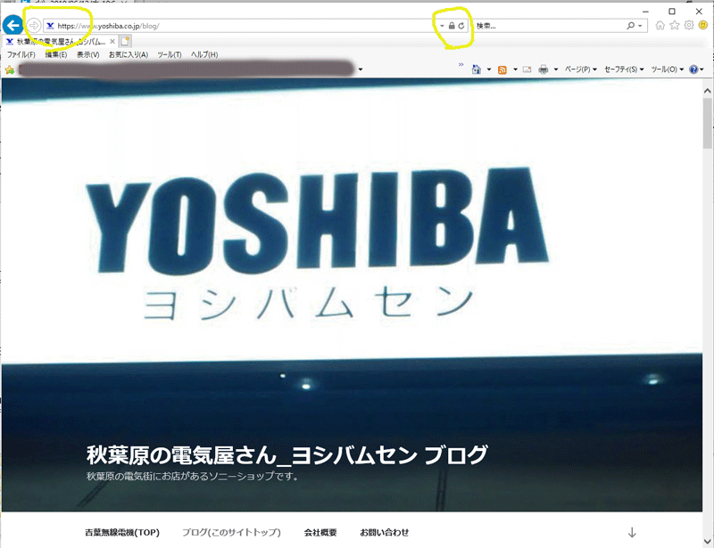The height and width of the screenshot is (548, 714).
Task: Expand the search provider dropdown arrow
Action: [640, 26]
